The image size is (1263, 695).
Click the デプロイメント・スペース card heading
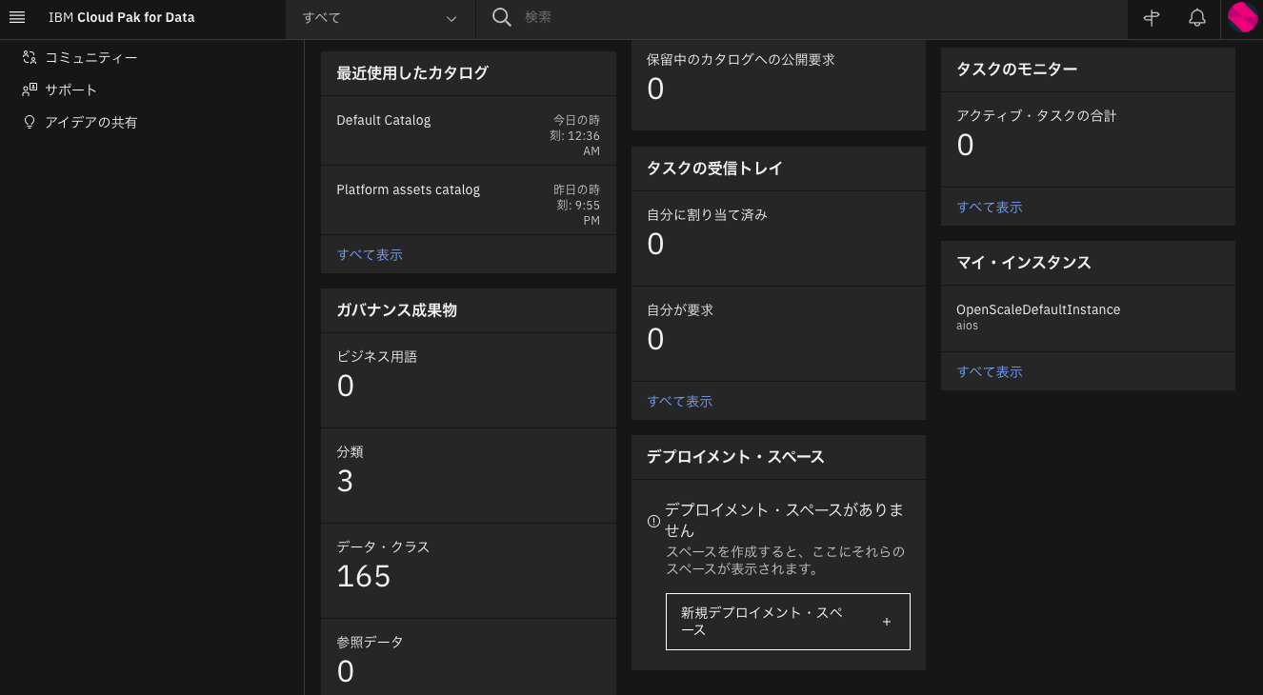(735, 457)
